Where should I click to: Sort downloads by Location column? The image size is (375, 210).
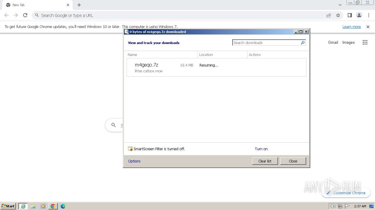pos(223,55)
